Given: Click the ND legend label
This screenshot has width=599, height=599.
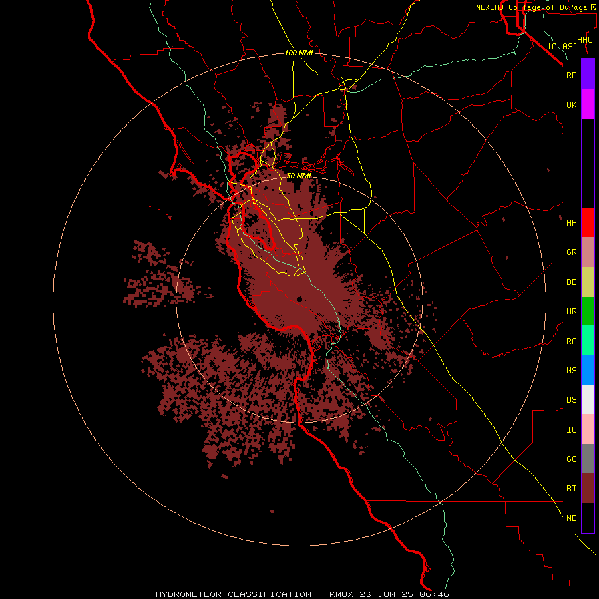Looking at the screenshot, I should (571, 518).
